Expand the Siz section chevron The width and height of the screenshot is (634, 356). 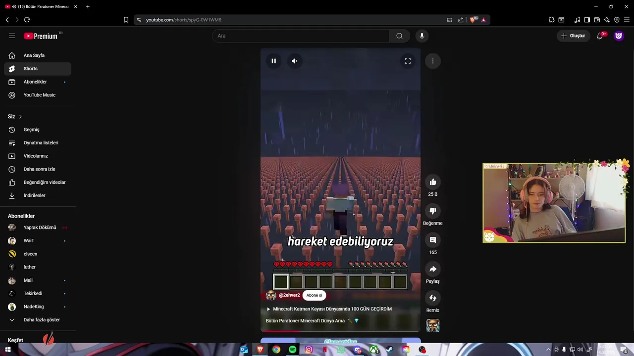tap(20, 117)
